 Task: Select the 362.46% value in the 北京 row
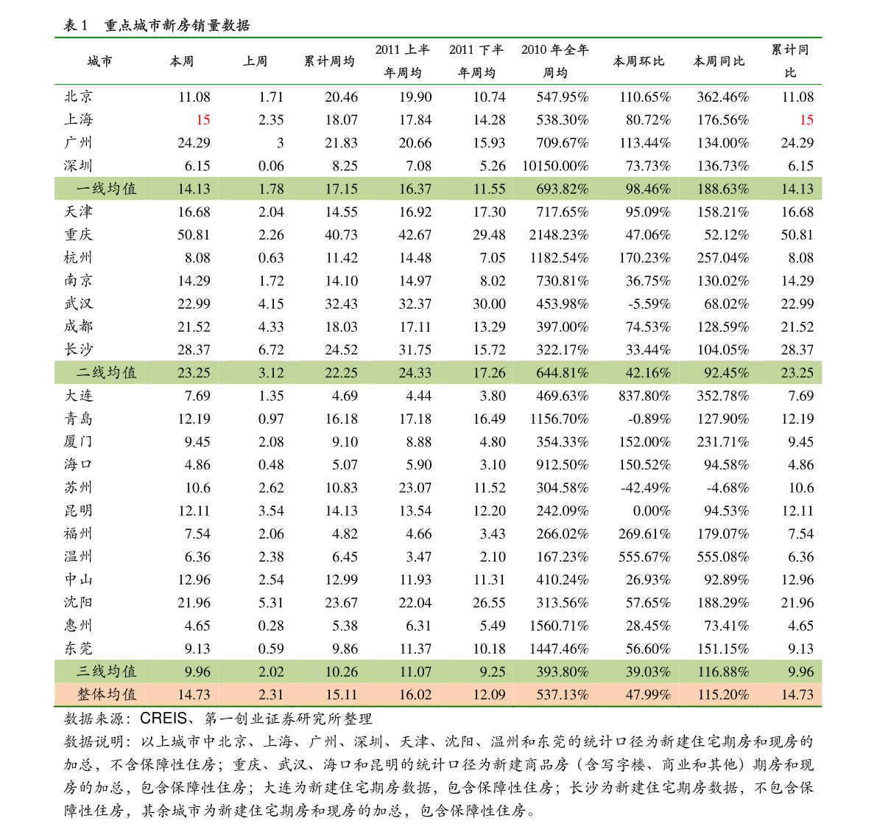coord(722,97)
